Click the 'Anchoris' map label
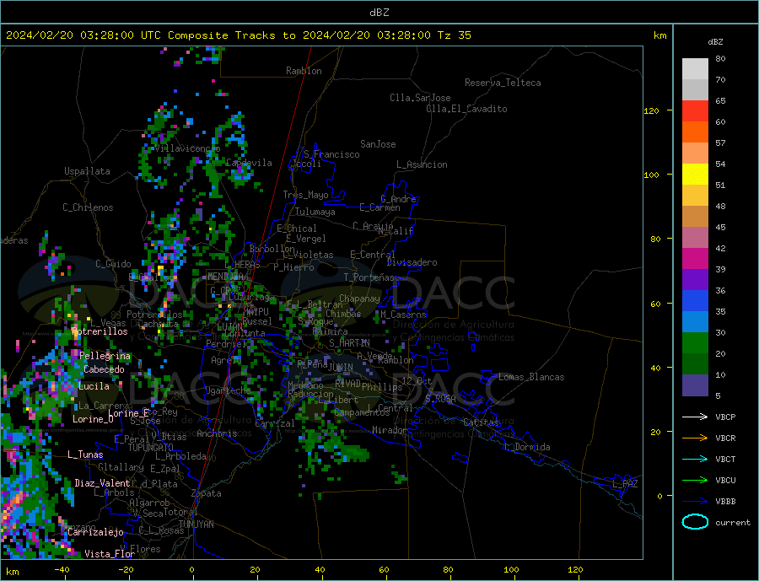The height and width of the screenshot is (581, 759). coord(217,433)
